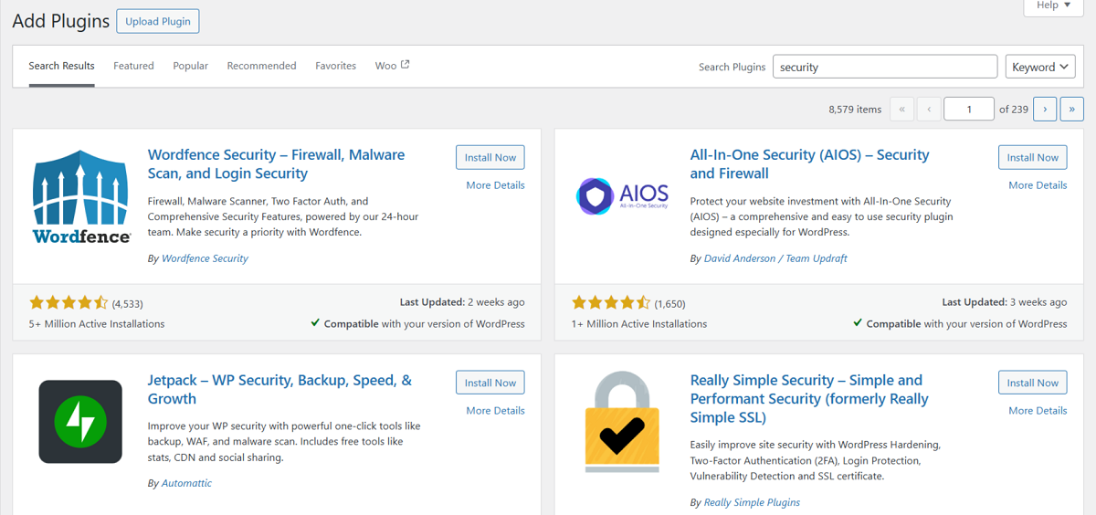Open Wordfence Security author link
The height and width of the screenshot is (515, 1096).
point(205,258)
